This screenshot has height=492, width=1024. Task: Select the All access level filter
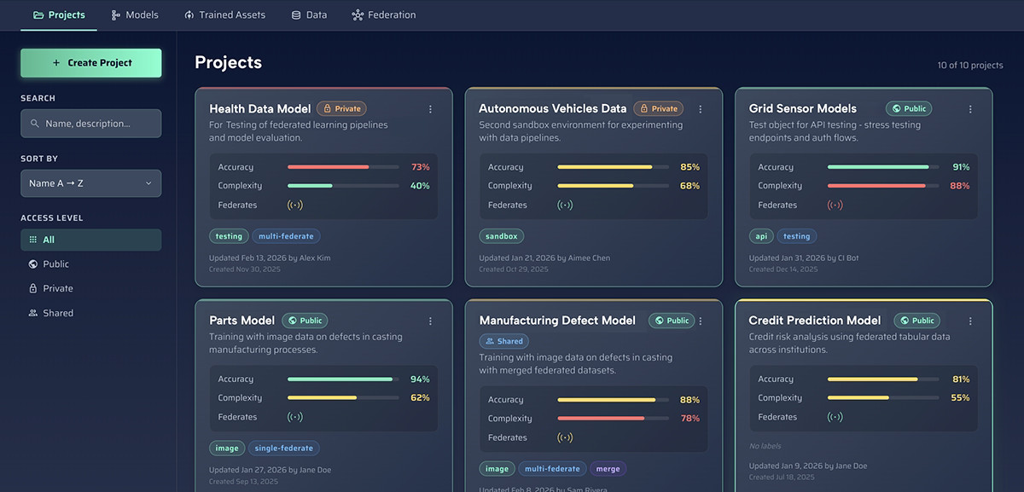pyautogui.click(x=90, y=240)
